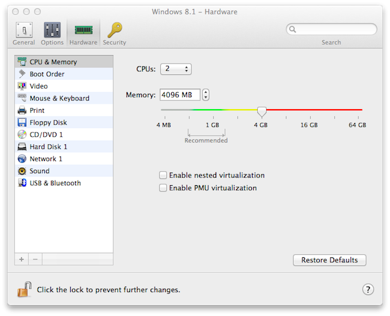Open the Sound settings item

64,171
